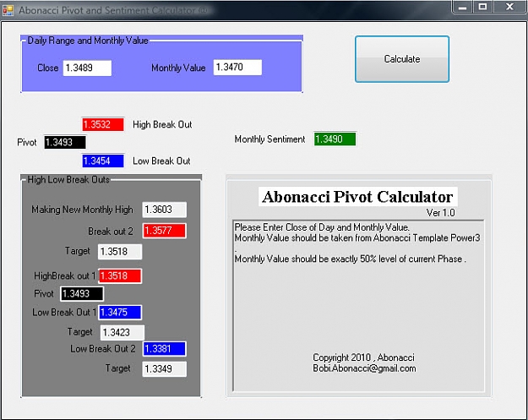The image size is (528, 420).
Task: Click the Copyright 2010 , Abonacci text
Action: (363, 357)
